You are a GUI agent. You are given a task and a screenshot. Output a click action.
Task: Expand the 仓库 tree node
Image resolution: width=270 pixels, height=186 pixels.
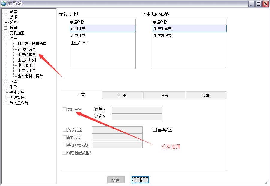[x=6, y=81]
